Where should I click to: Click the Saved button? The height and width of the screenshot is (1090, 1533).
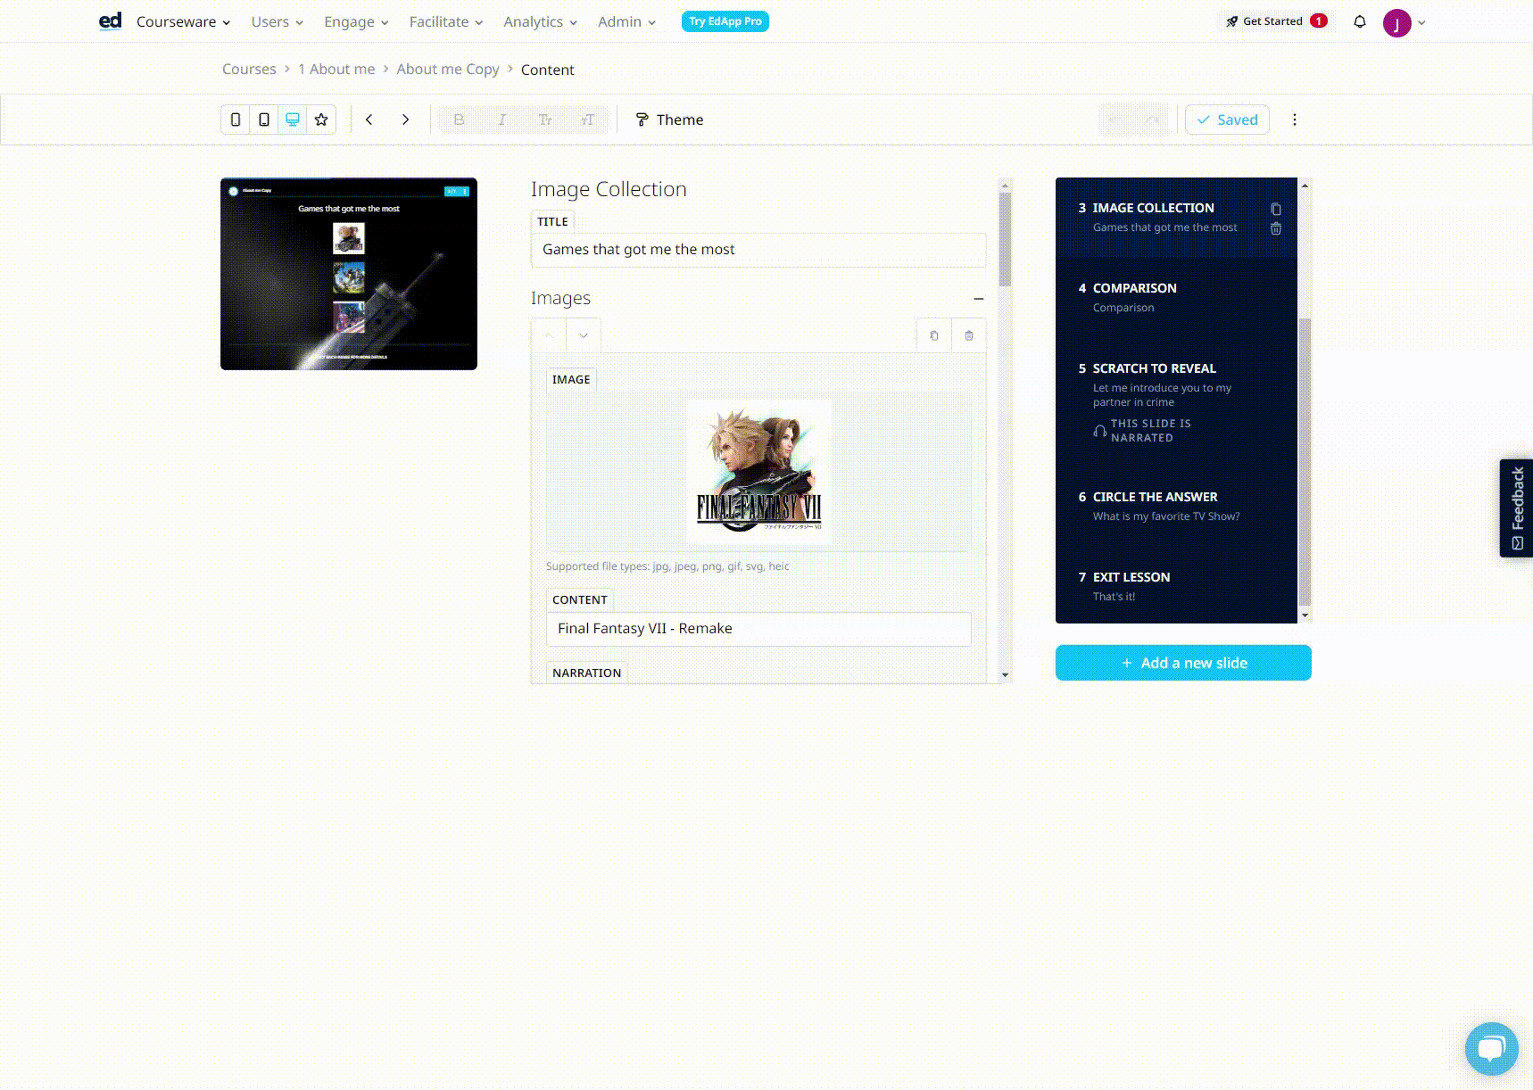1227,120
